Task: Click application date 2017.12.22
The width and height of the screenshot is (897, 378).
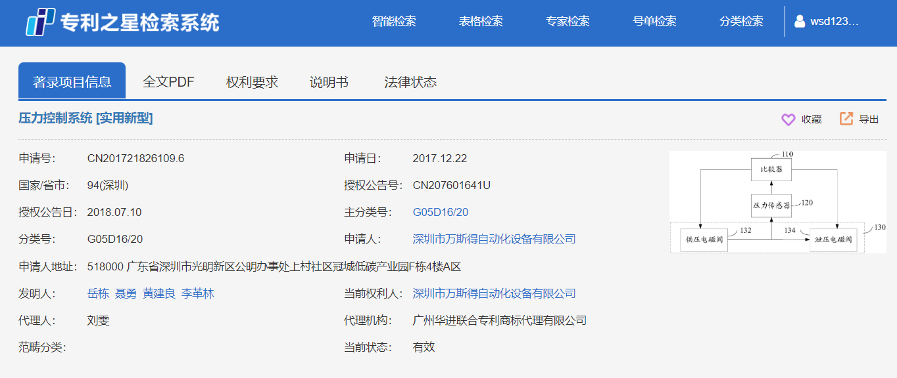Action: pos(440,158)
